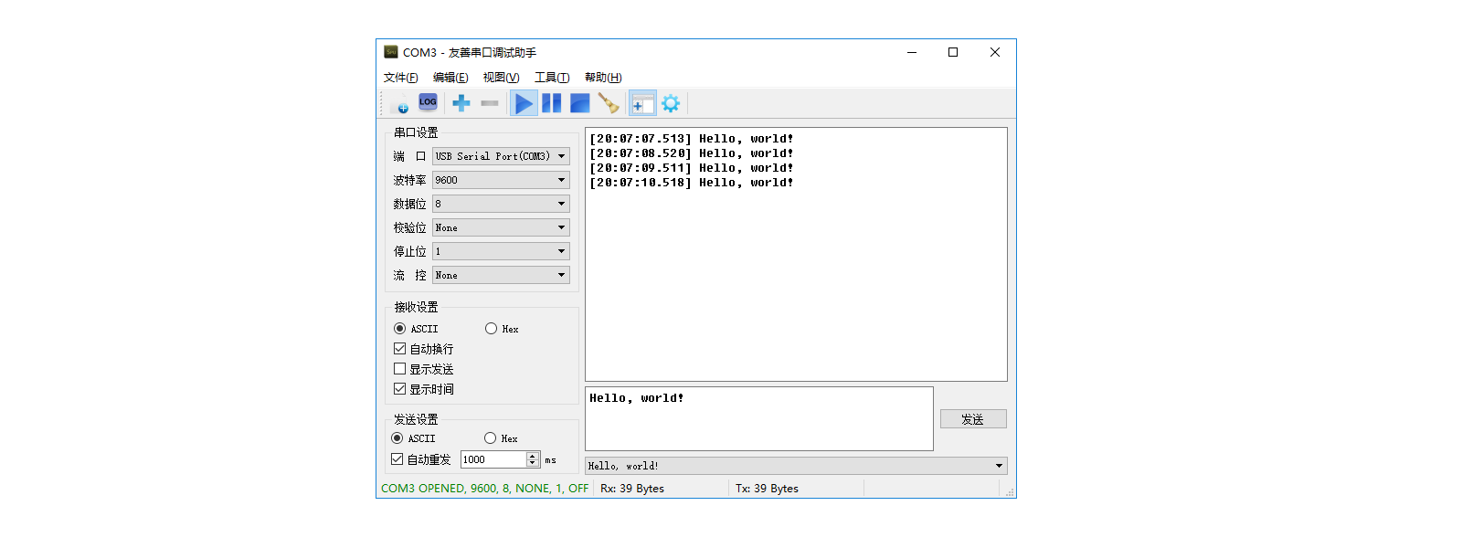Click the new document icon in toolbar

[399, 103]
